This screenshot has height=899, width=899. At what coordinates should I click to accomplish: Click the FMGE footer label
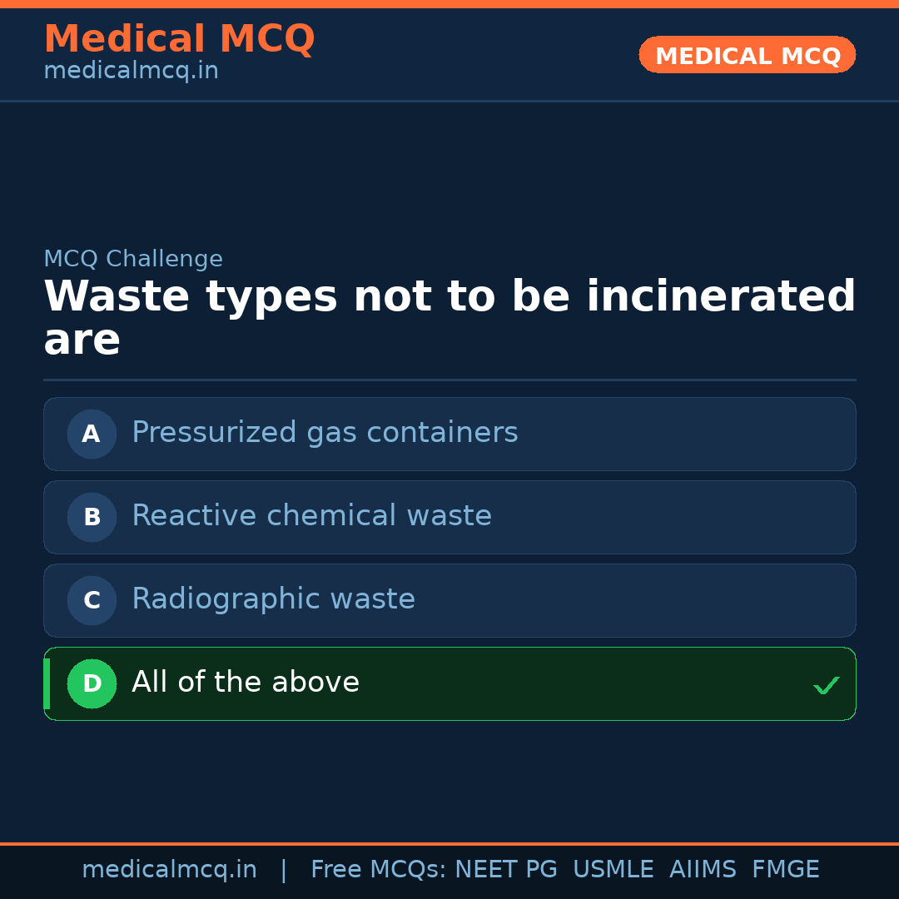pyautogui.click(x=785, y=870)
